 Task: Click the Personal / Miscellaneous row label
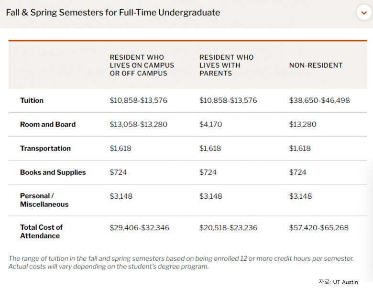click(x=44, y=200)
